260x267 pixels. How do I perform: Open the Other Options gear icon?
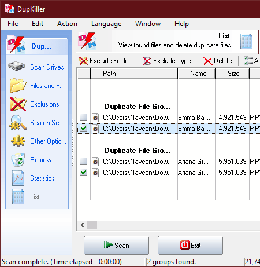18,141
